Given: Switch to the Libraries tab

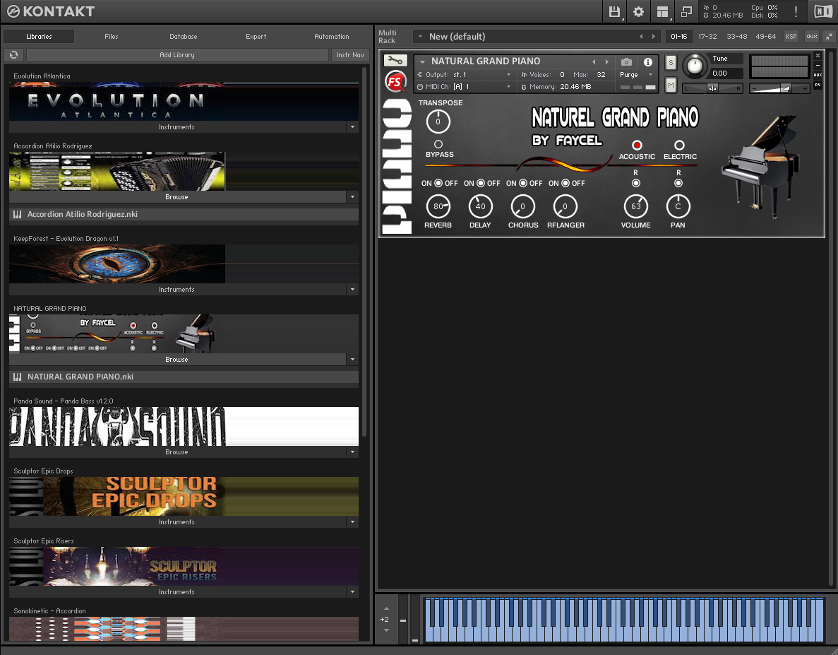Looking at the screenshot, I should (39, 36).
